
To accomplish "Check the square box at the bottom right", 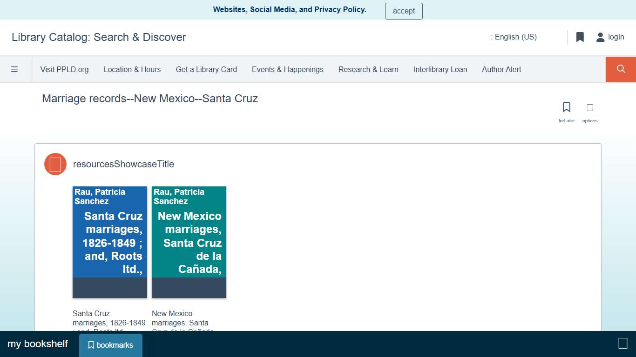I will (x=622, y=343).
